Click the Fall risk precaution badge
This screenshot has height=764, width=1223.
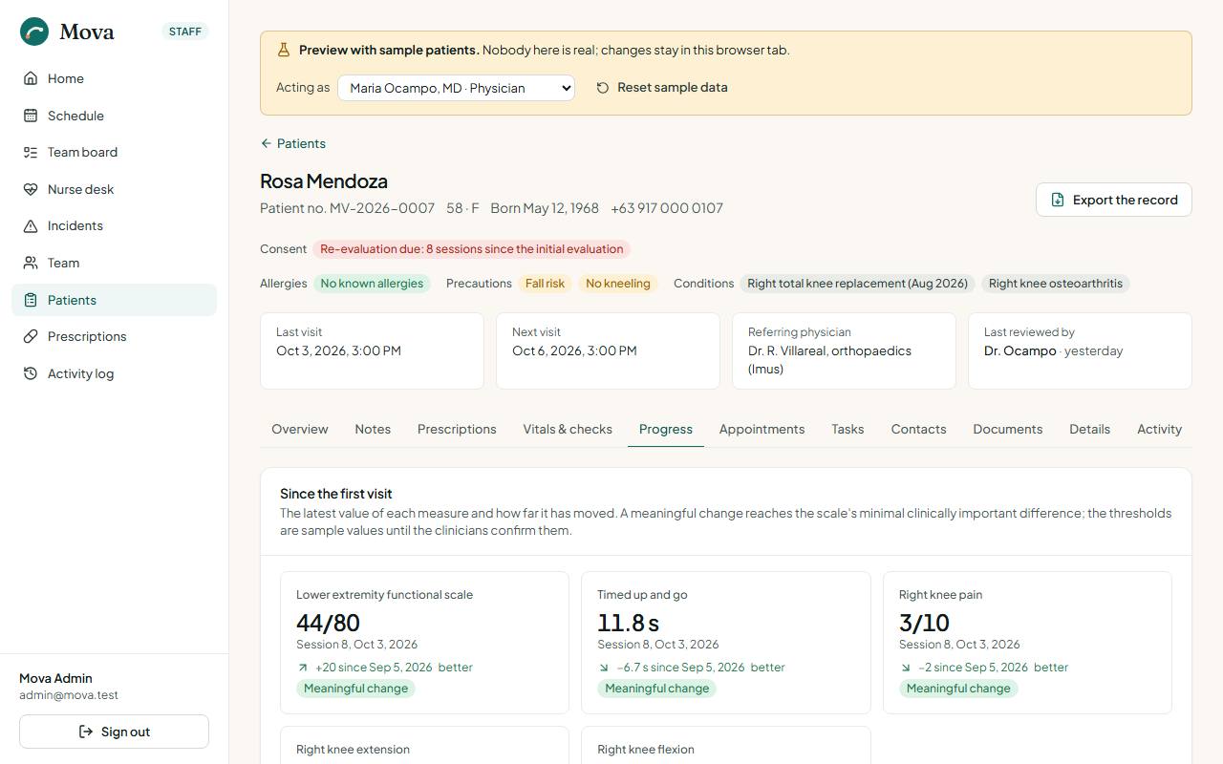[x=546, y=284]
